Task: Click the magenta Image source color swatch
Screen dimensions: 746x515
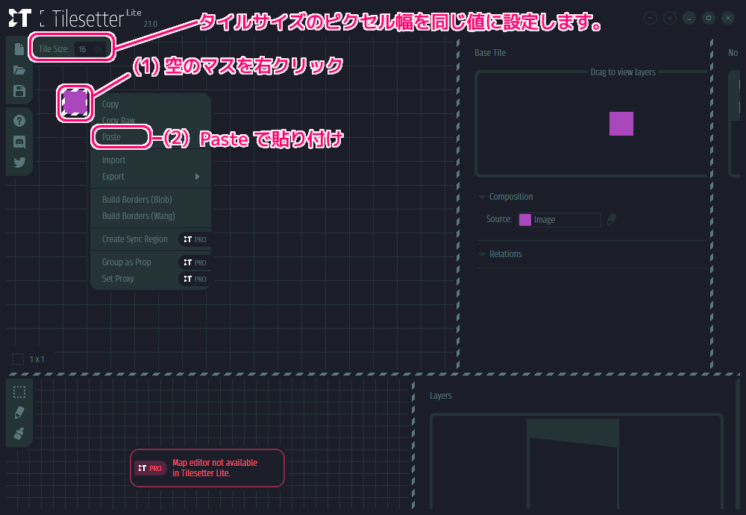Action: point(526,219)
